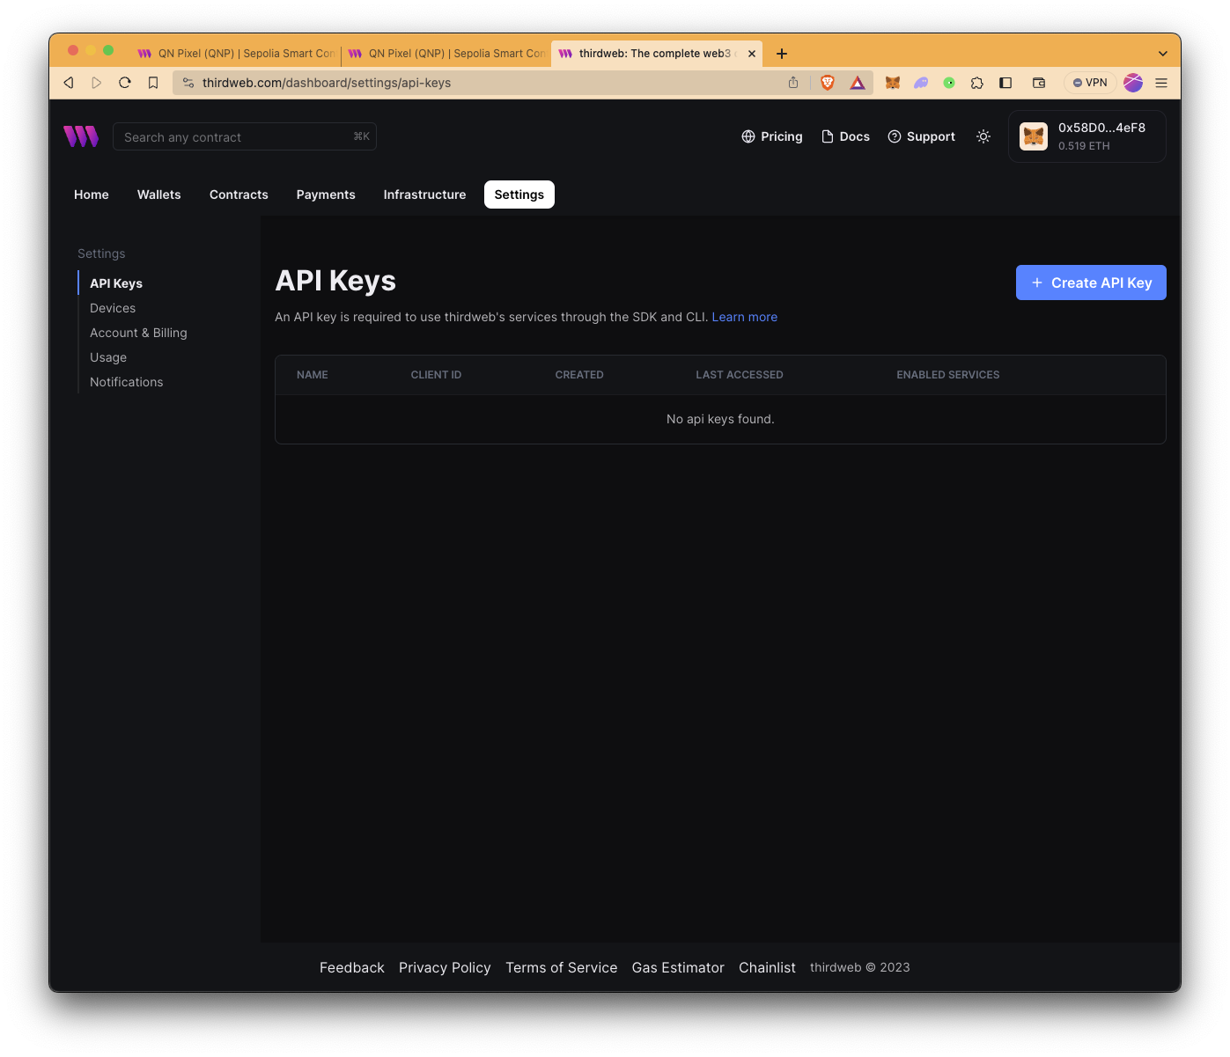
Task: Open Chainlist footer link
Action: click(767, 967)
